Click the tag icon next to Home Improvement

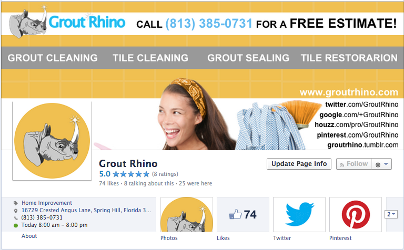coord(16,203)
